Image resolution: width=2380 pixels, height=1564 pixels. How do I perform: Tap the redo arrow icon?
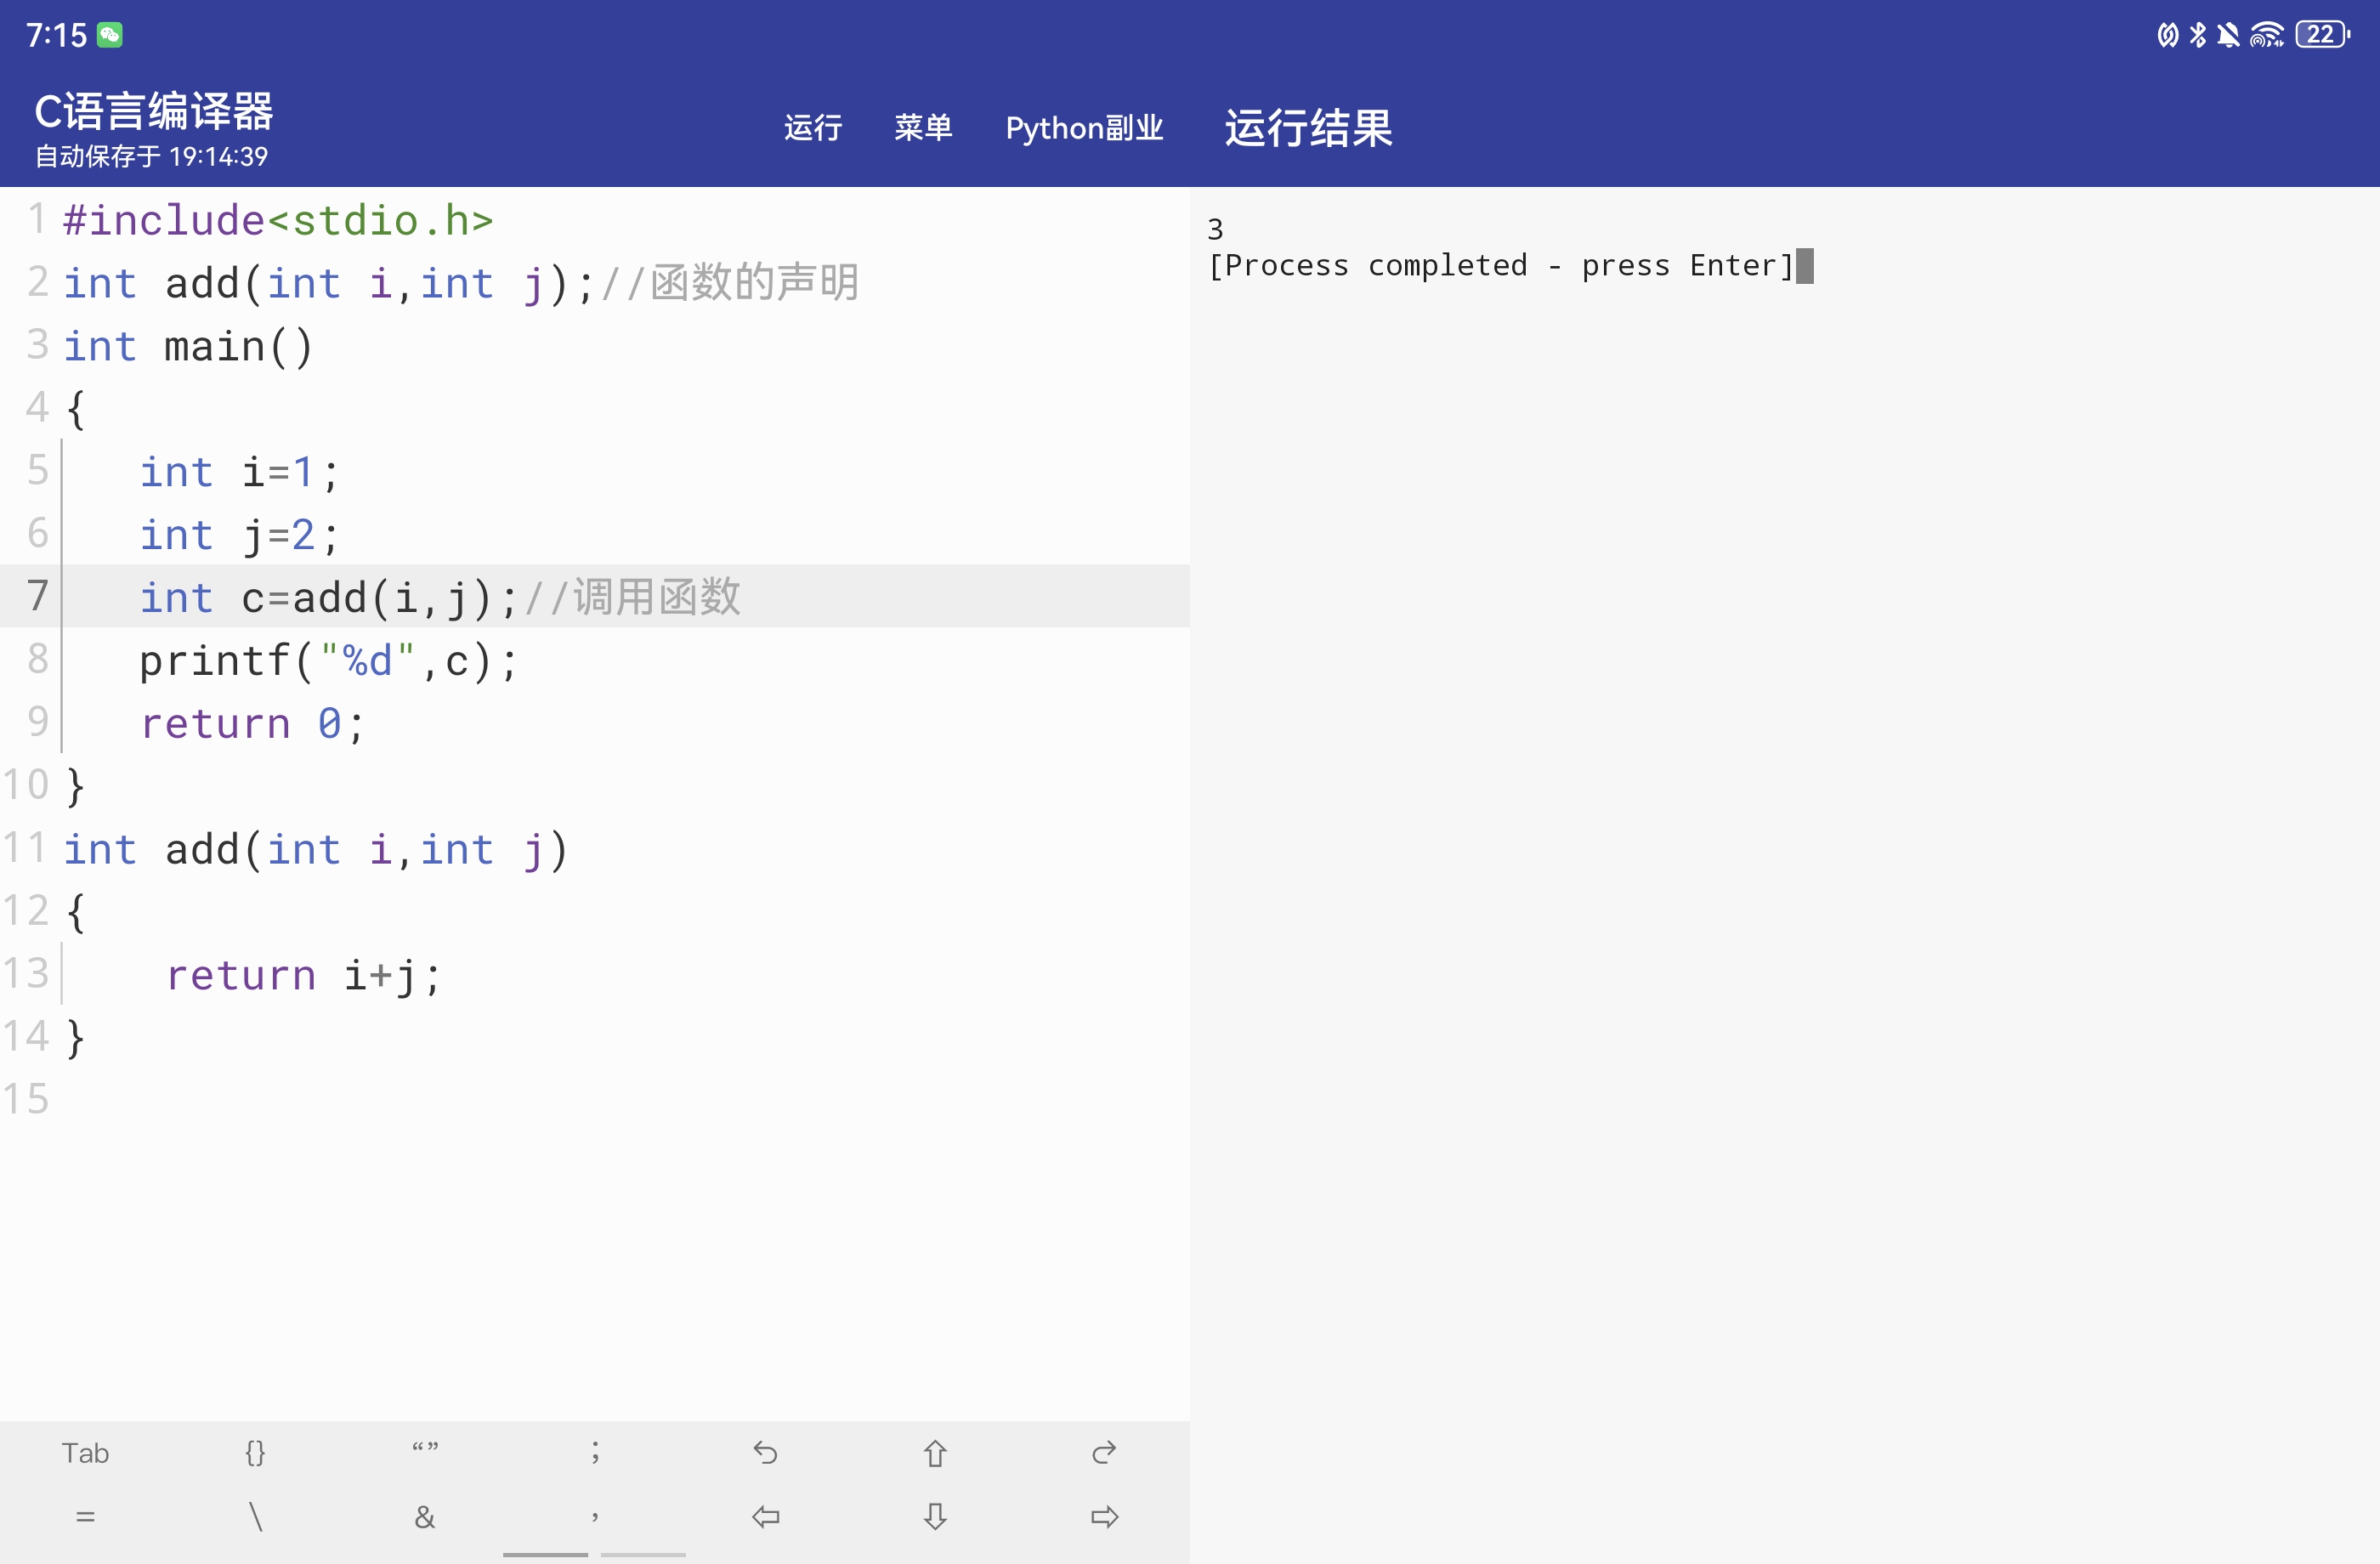click(x=1104, y=1452)
